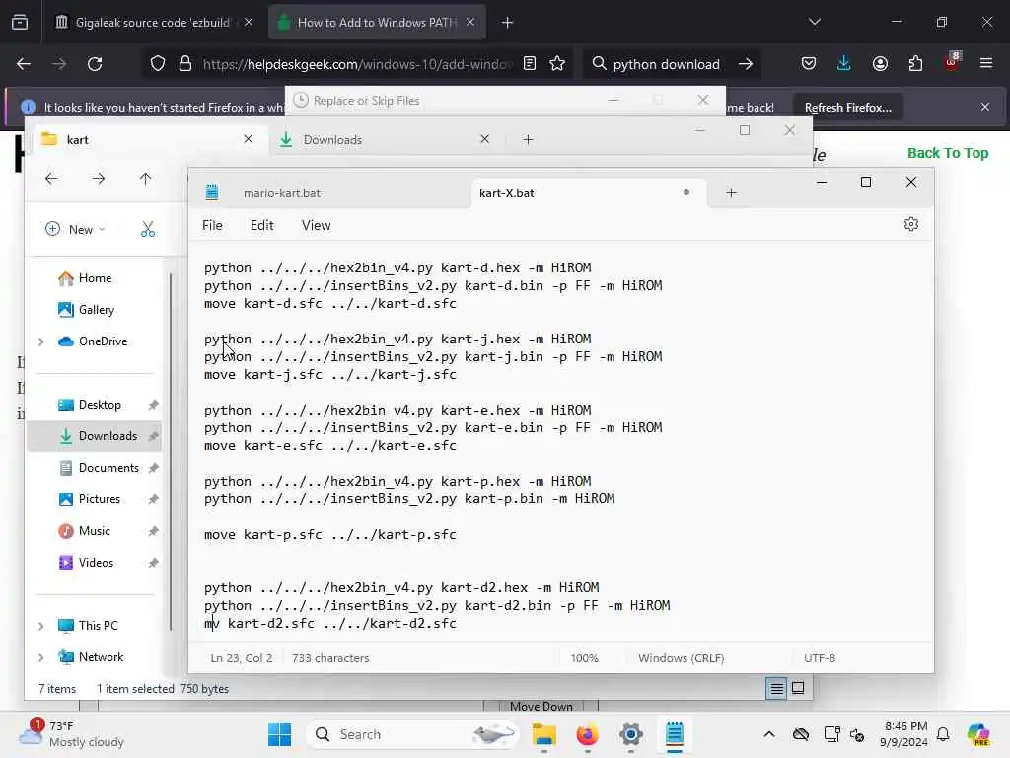The width and height of the screenshot is (1010, 758).
Task: Open the New dropdown in File Explorer
Action: pyautogui.click(x=75, y=229)
